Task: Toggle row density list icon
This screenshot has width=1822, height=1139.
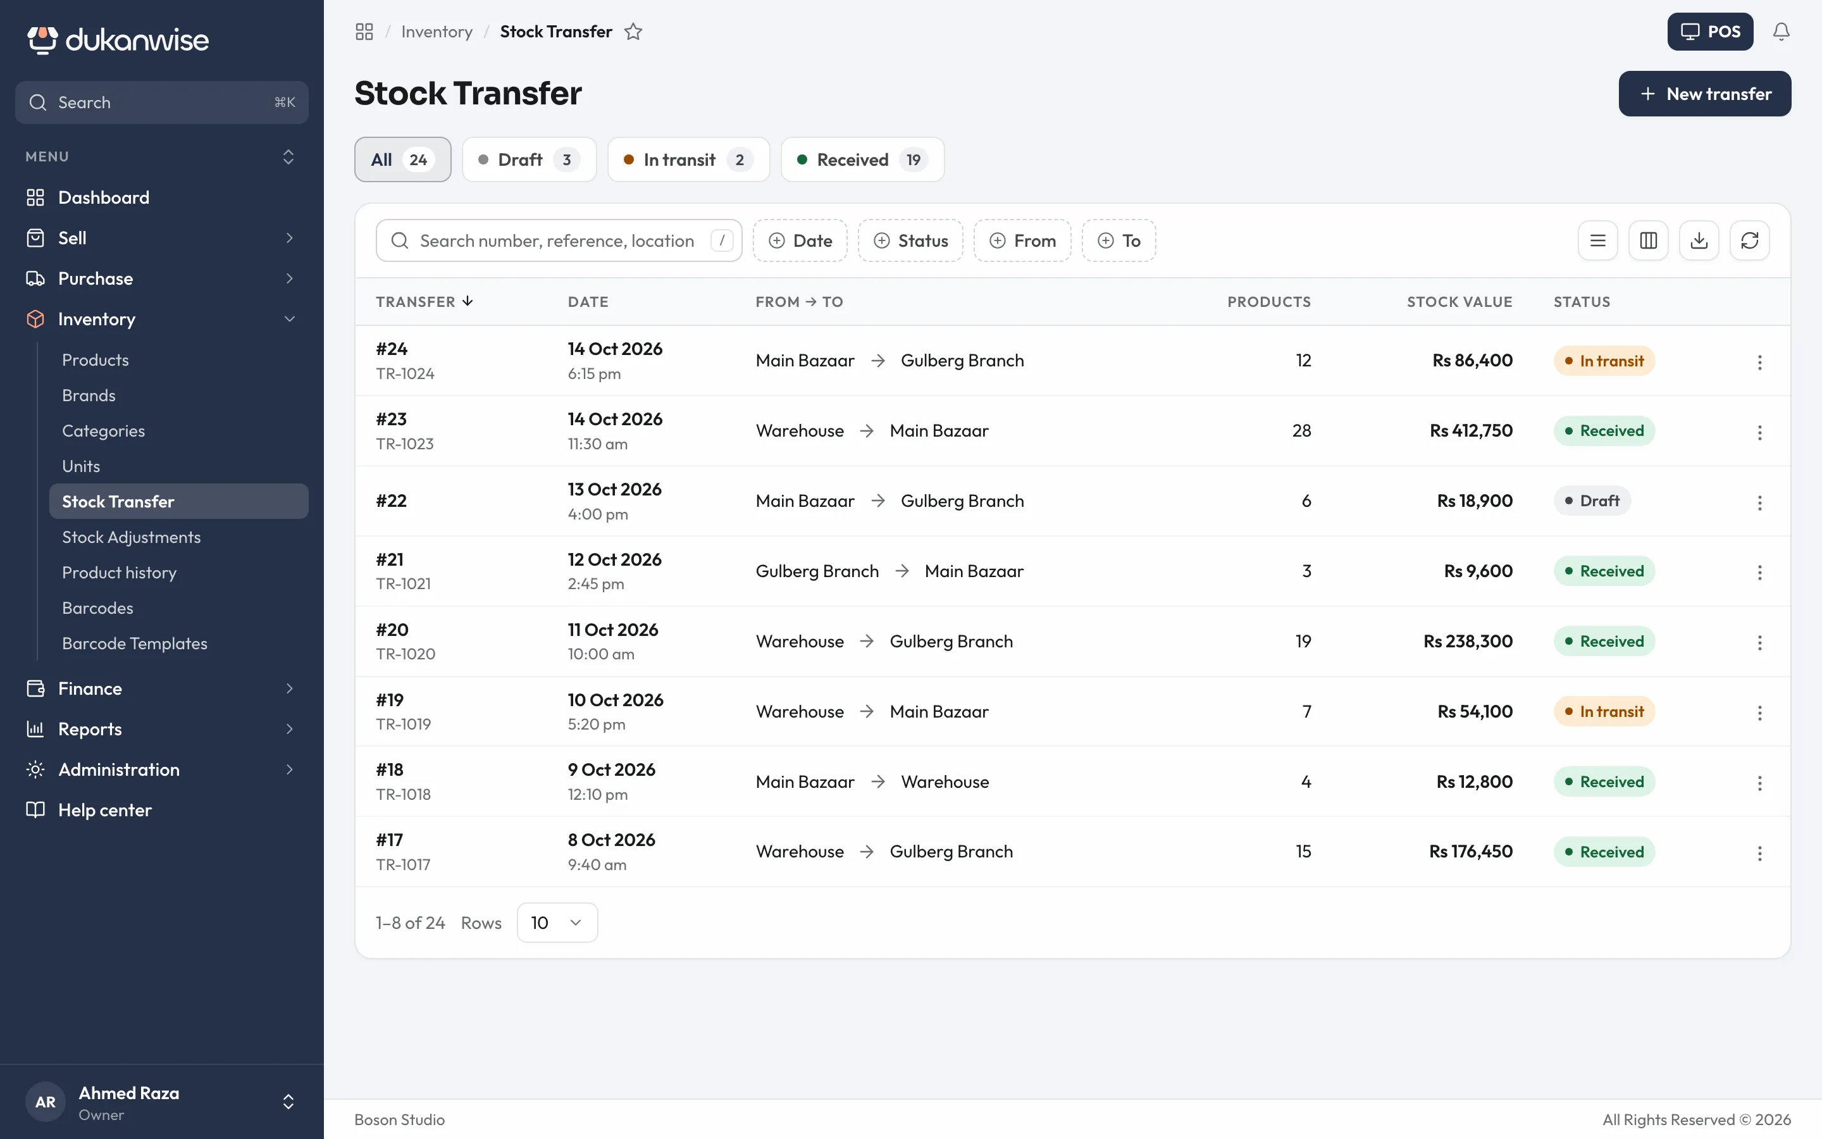Action: click(1597, 240)
